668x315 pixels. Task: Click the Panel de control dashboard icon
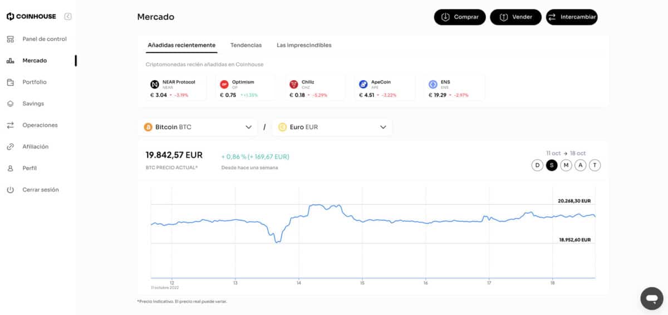point(10,39)
